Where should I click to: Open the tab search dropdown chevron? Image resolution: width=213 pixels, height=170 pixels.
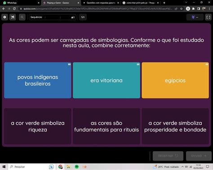click(x=186, y=2)
